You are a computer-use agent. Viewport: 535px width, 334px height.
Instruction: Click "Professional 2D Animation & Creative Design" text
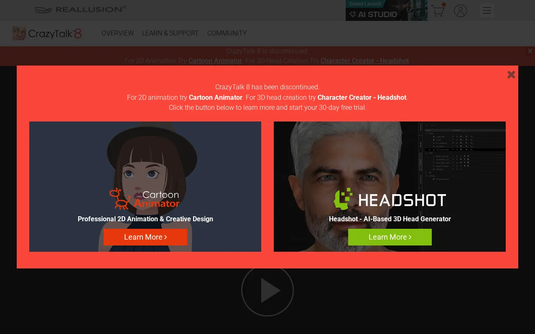[145, 219]
